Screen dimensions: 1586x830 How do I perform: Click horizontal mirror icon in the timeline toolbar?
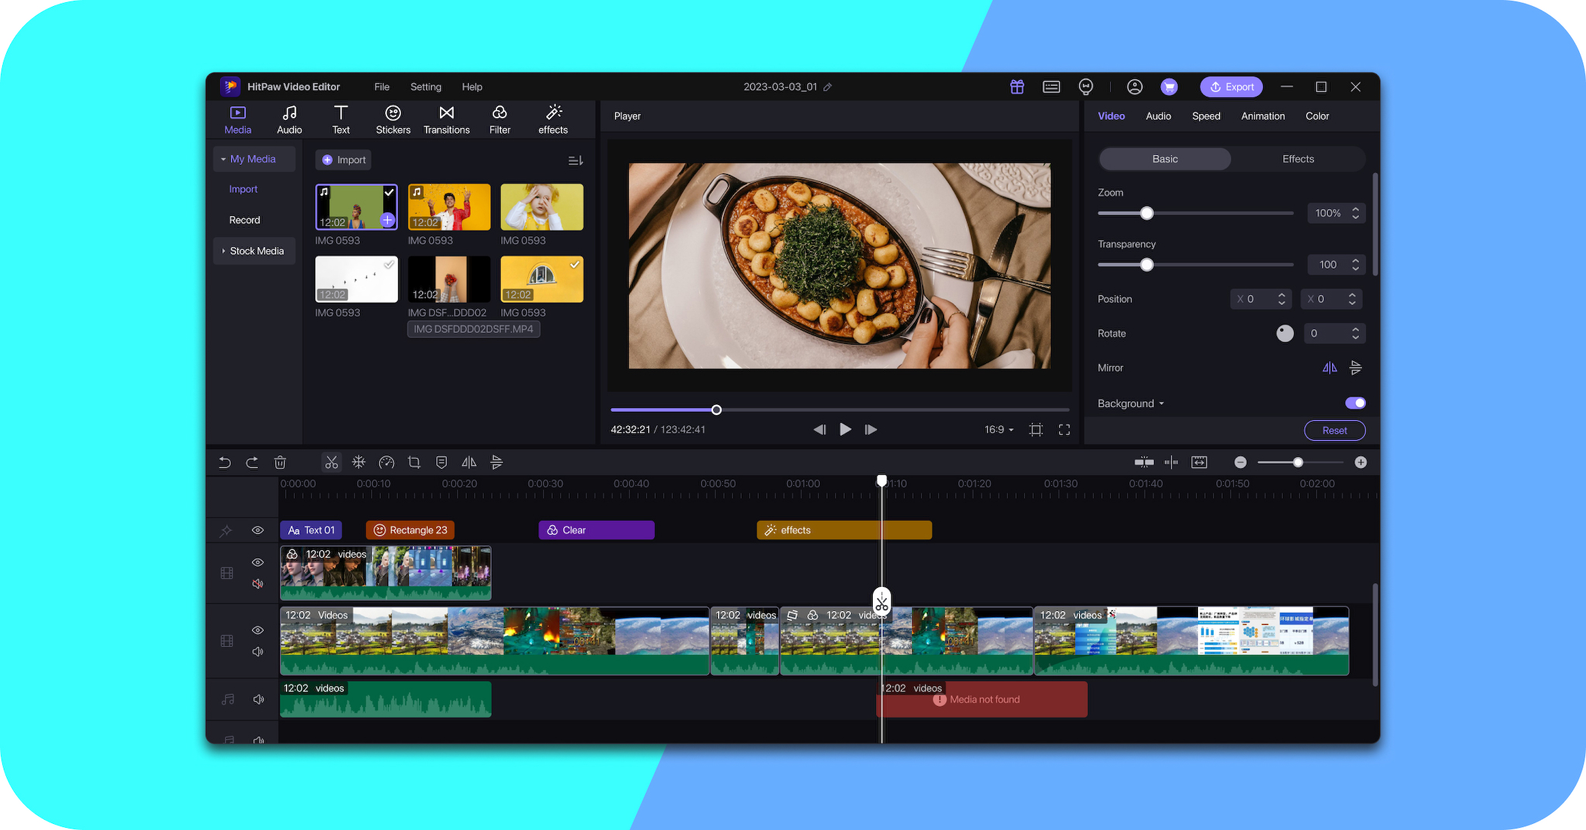469,462
